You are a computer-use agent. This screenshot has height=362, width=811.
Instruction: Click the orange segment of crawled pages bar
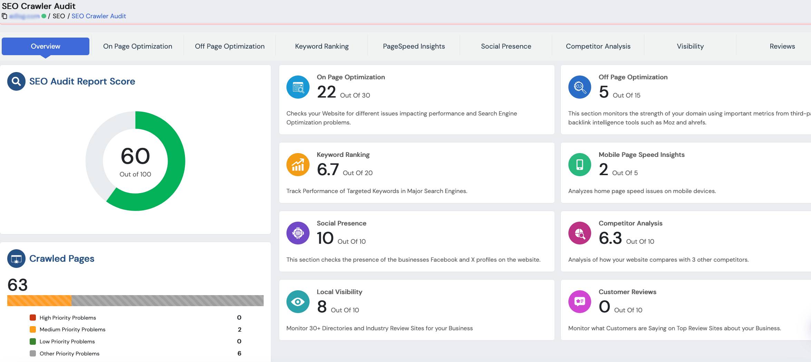[39, 301]
